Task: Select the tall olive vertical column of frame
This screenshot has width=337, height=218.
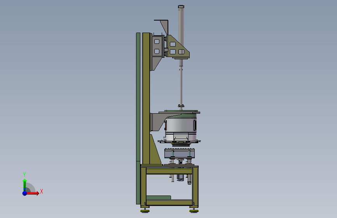Action: 146,99
